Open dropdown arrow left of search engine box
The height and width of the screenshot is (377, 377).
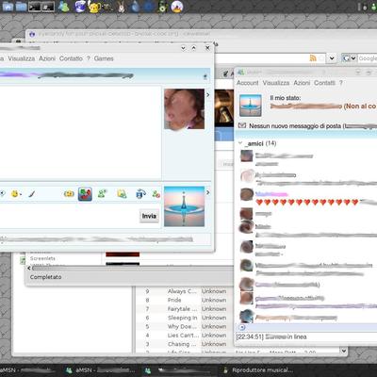332,58
